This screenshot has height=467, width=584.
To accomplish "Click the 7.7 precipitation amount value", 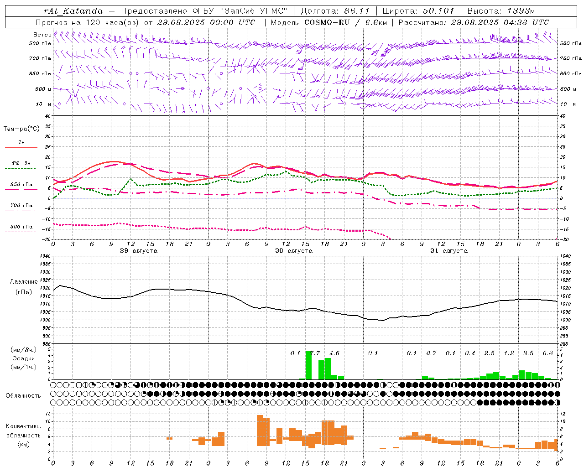I will (315, 353).
